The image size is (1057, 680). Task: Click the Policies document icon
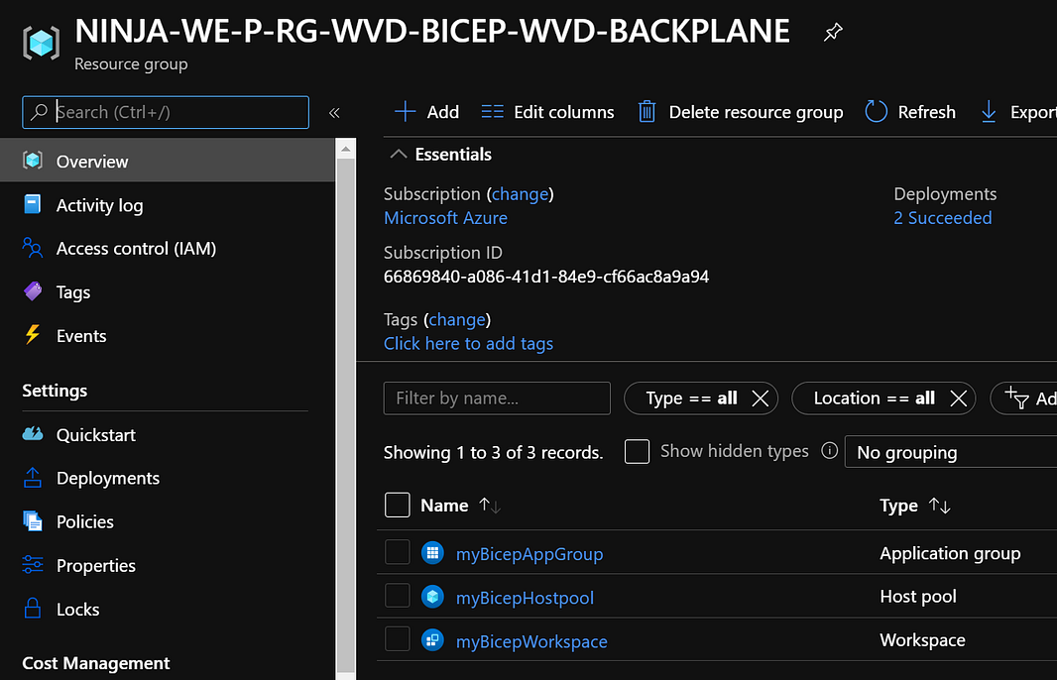click(x=33, y=521)
